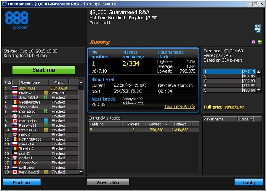Click the flag beside vagabund0ss
Screen dimensions: 266x191
click(x=15, y=102)
